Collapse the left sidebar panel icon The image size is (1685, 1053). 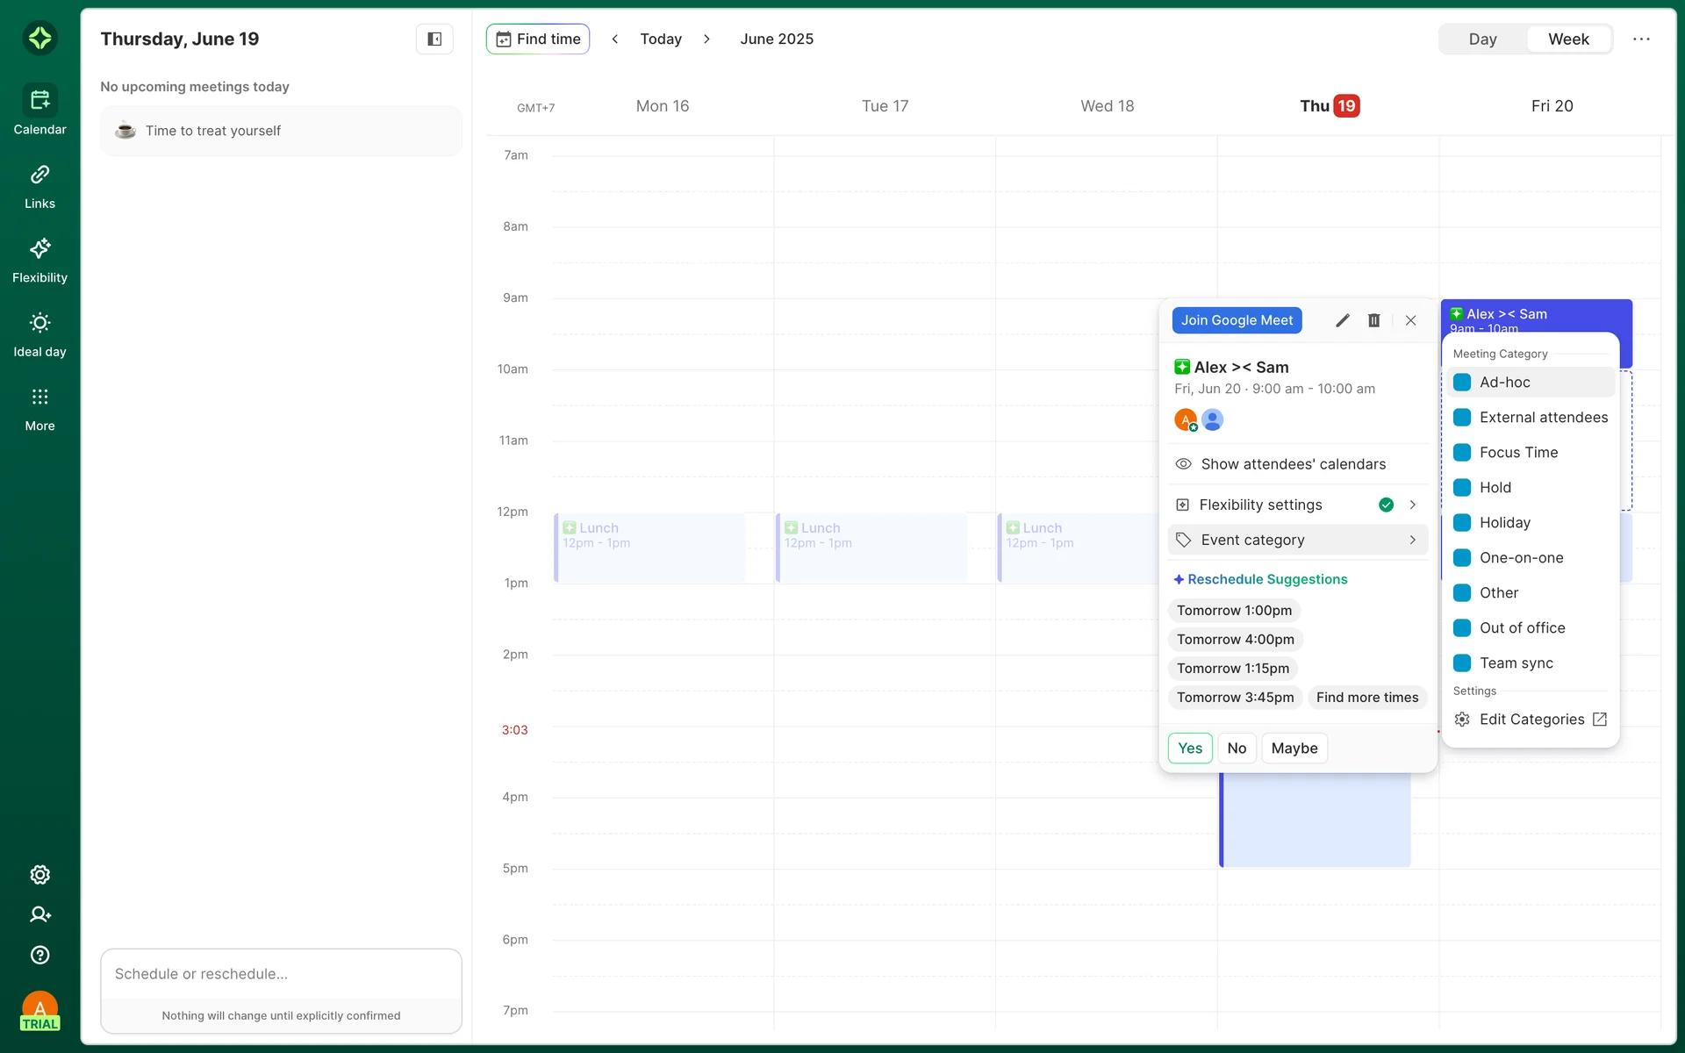434,39
